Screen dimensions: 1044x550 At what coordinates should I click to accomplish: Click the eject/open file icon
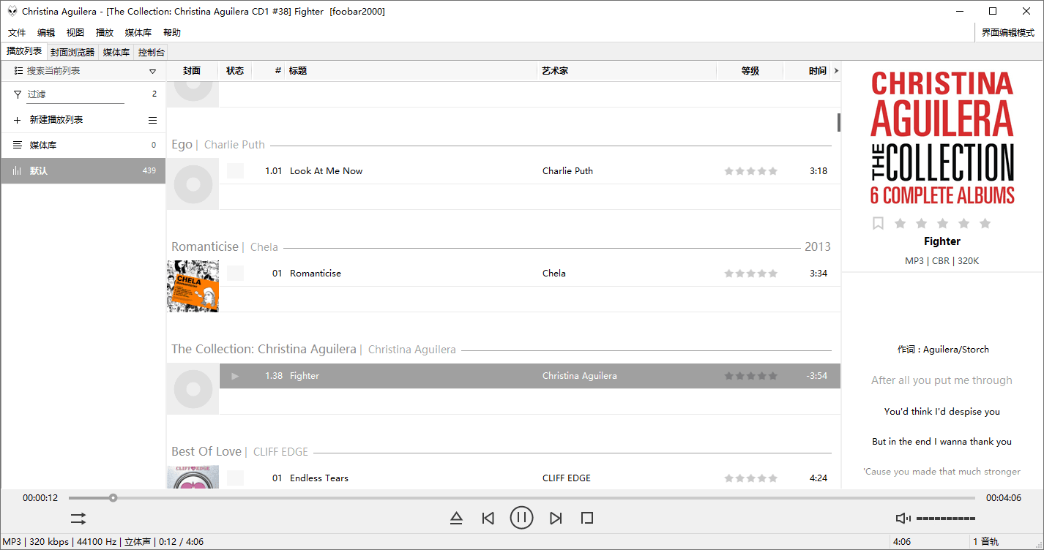tap(456, 518)
